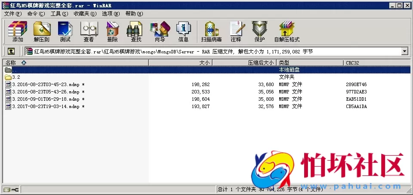Viewport: 413px width, 195px height.
Task: Click the CRC32 value EAB51DD1
Action: 356,99
